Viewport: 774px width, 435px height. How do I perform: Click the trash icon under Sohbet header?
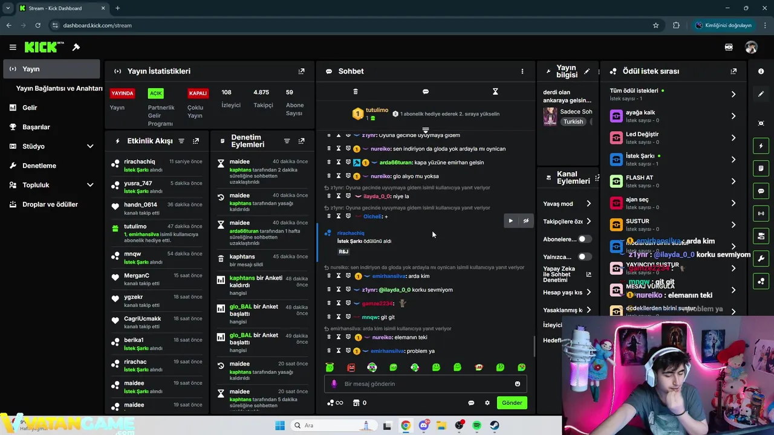coord(356,91)
